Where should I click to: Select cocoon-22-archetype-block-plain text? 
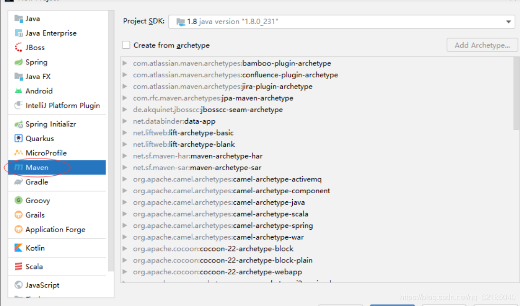pyautogui.click(x=256, y=261)
